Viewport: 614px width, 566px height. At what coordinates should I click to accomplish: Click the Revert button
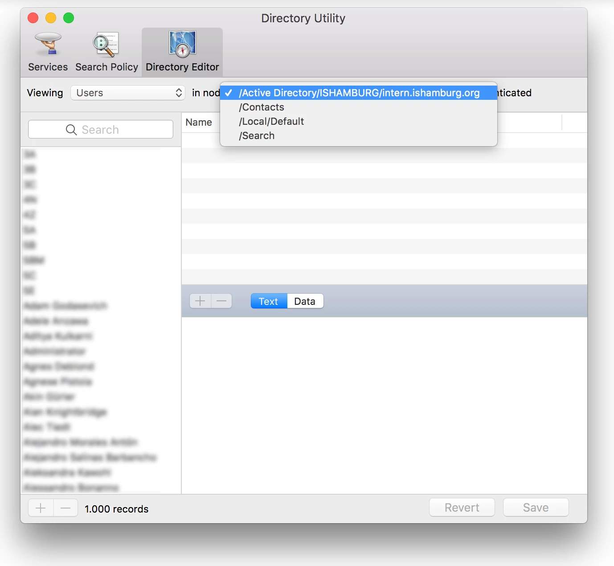(x=462, y=508)
